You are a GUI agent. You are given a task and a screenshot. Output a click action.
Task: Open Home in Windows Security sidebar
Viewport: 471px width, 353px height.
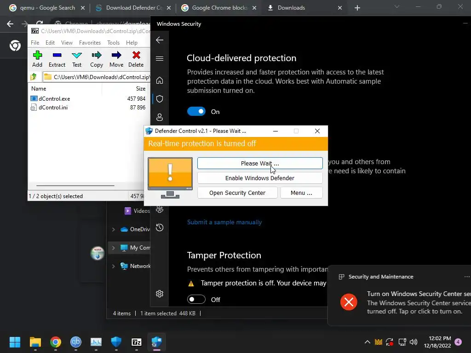pyautogui.click(x=160, y=80)
